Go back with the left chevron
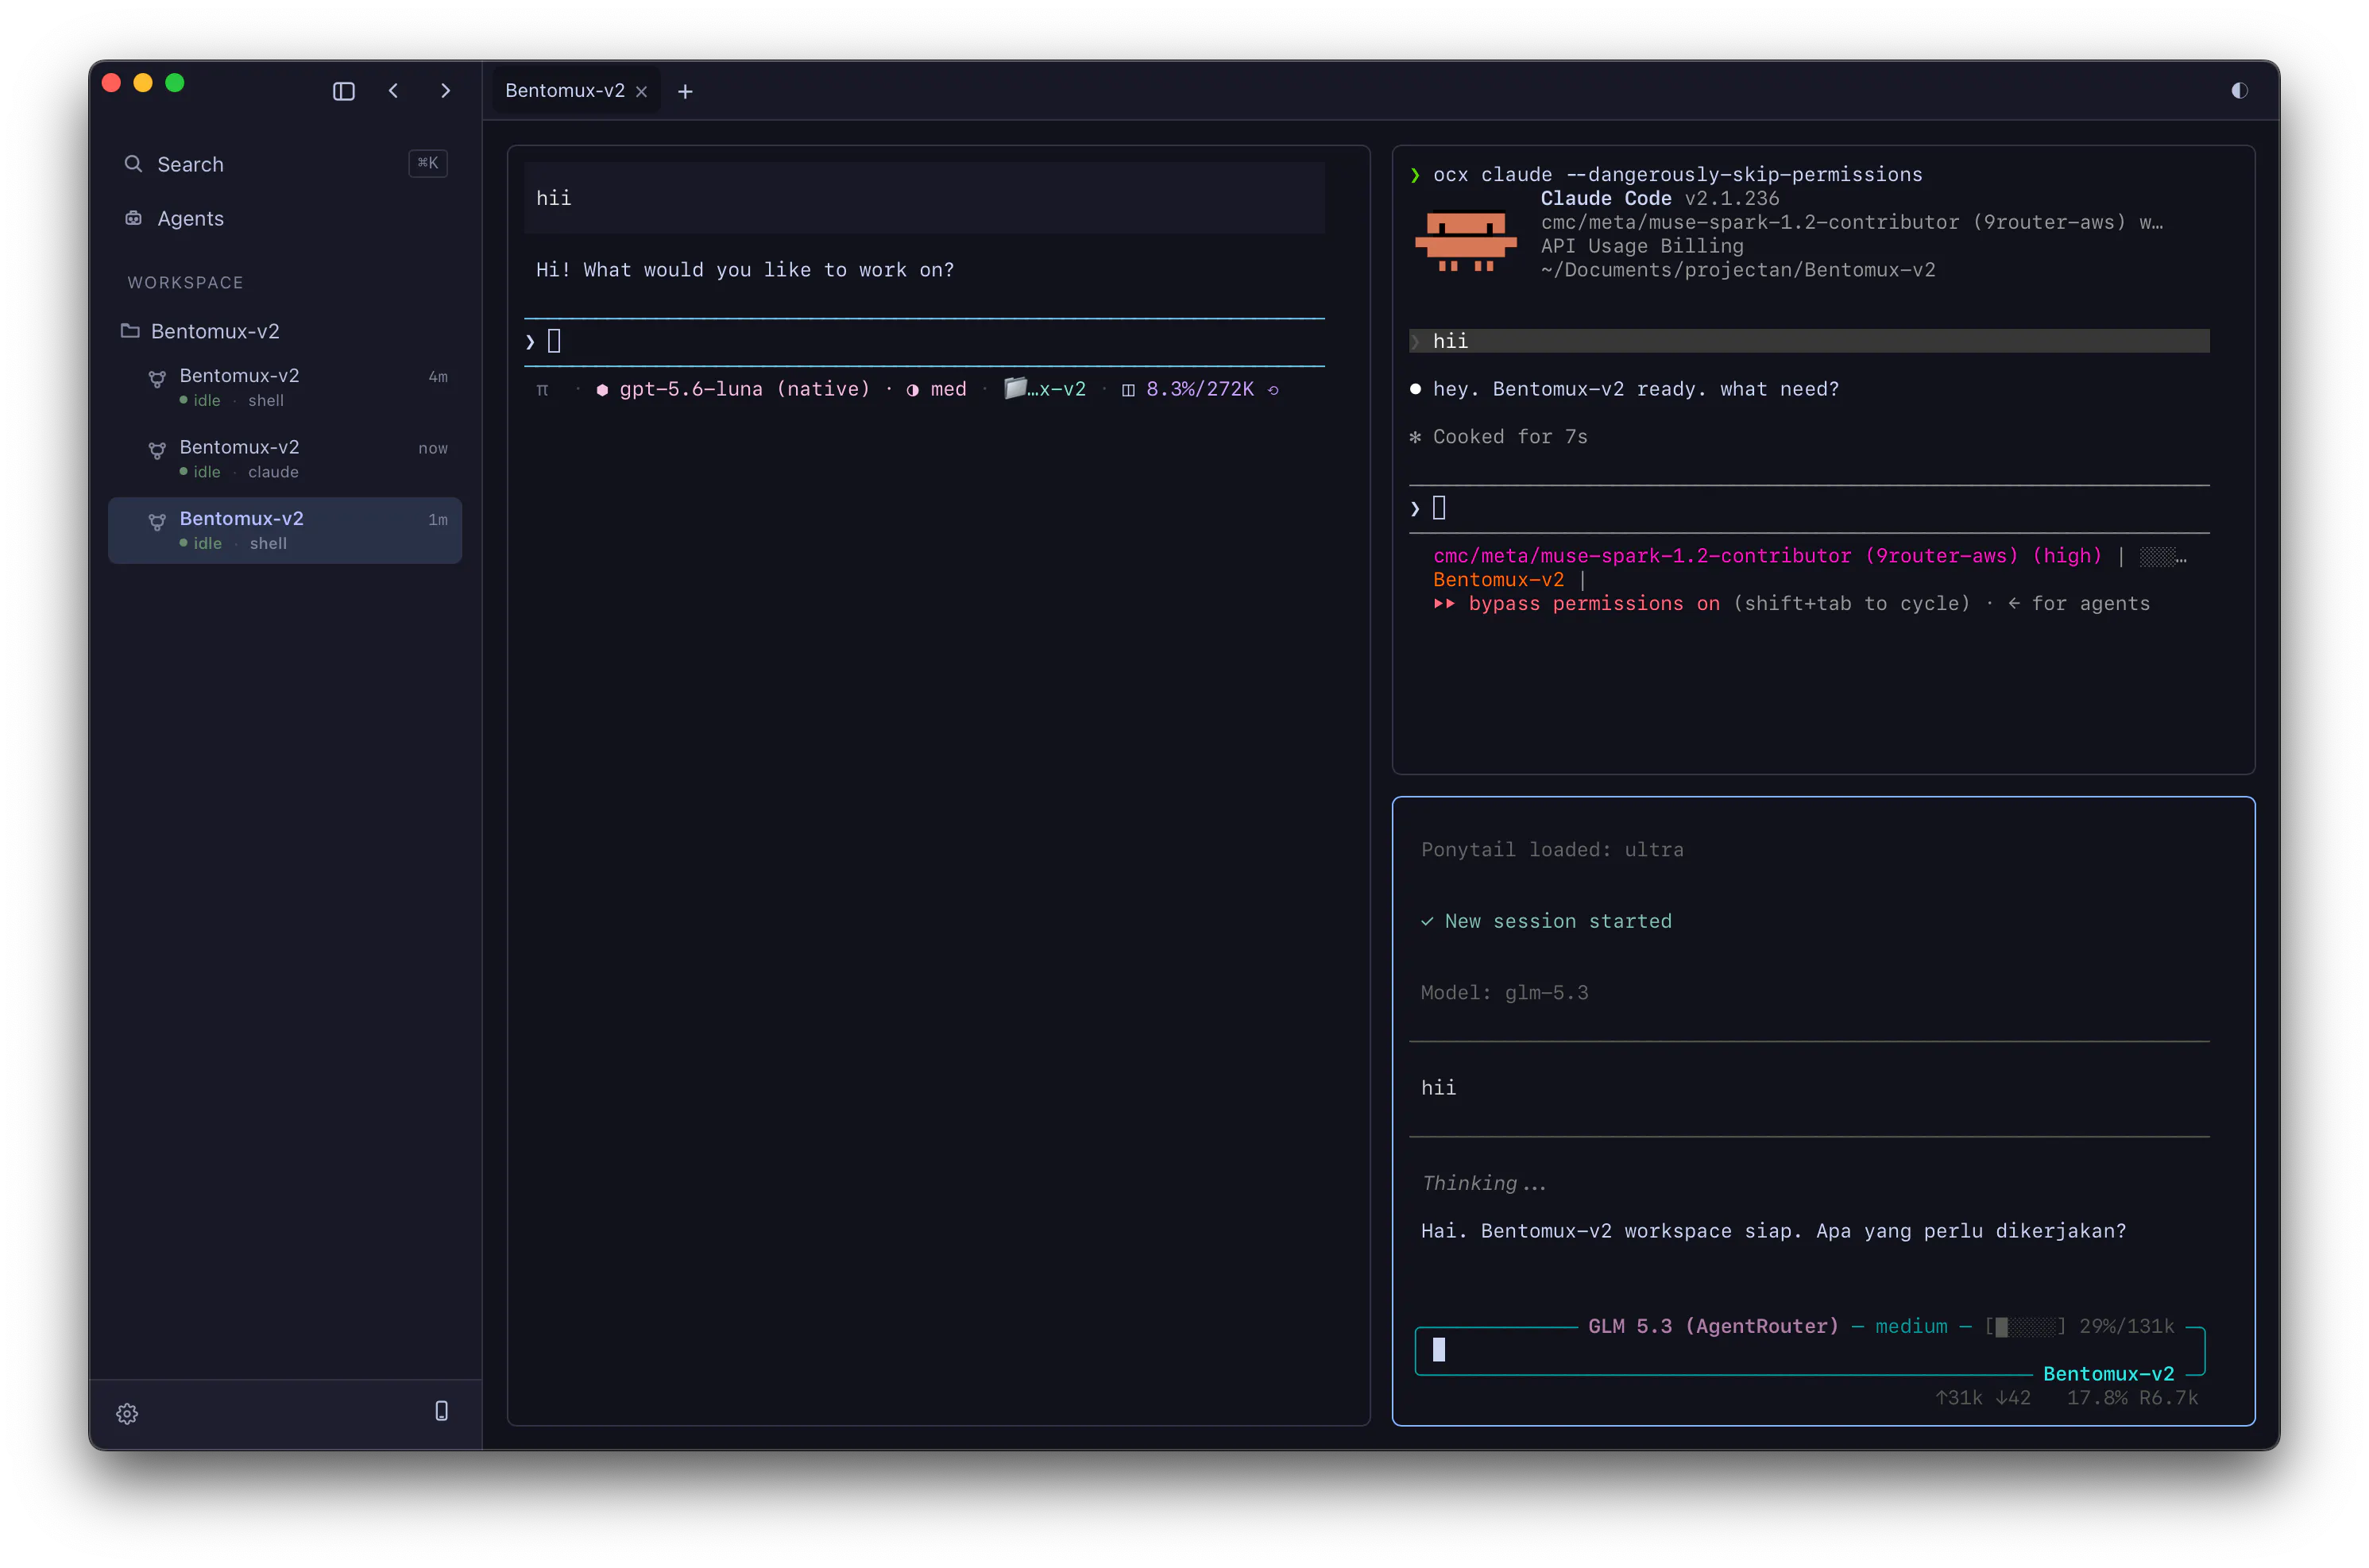 click(x=393, y=91)
